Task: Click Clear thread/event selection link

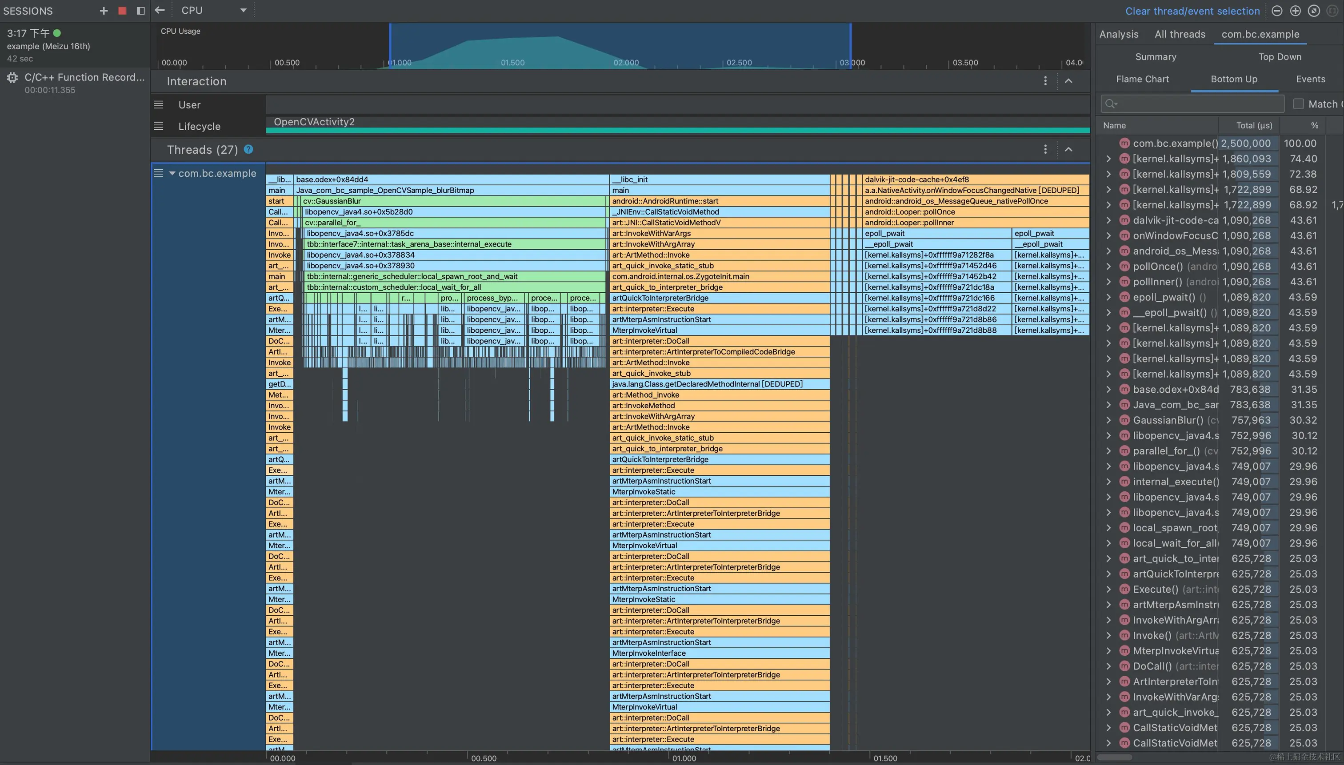Action: [1192, 11]
